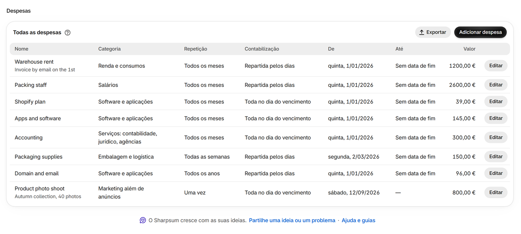This screenshot has height=234, width=521.
Task: Click date sábado, 12/09/2026
Action: [x=354, y=192]
